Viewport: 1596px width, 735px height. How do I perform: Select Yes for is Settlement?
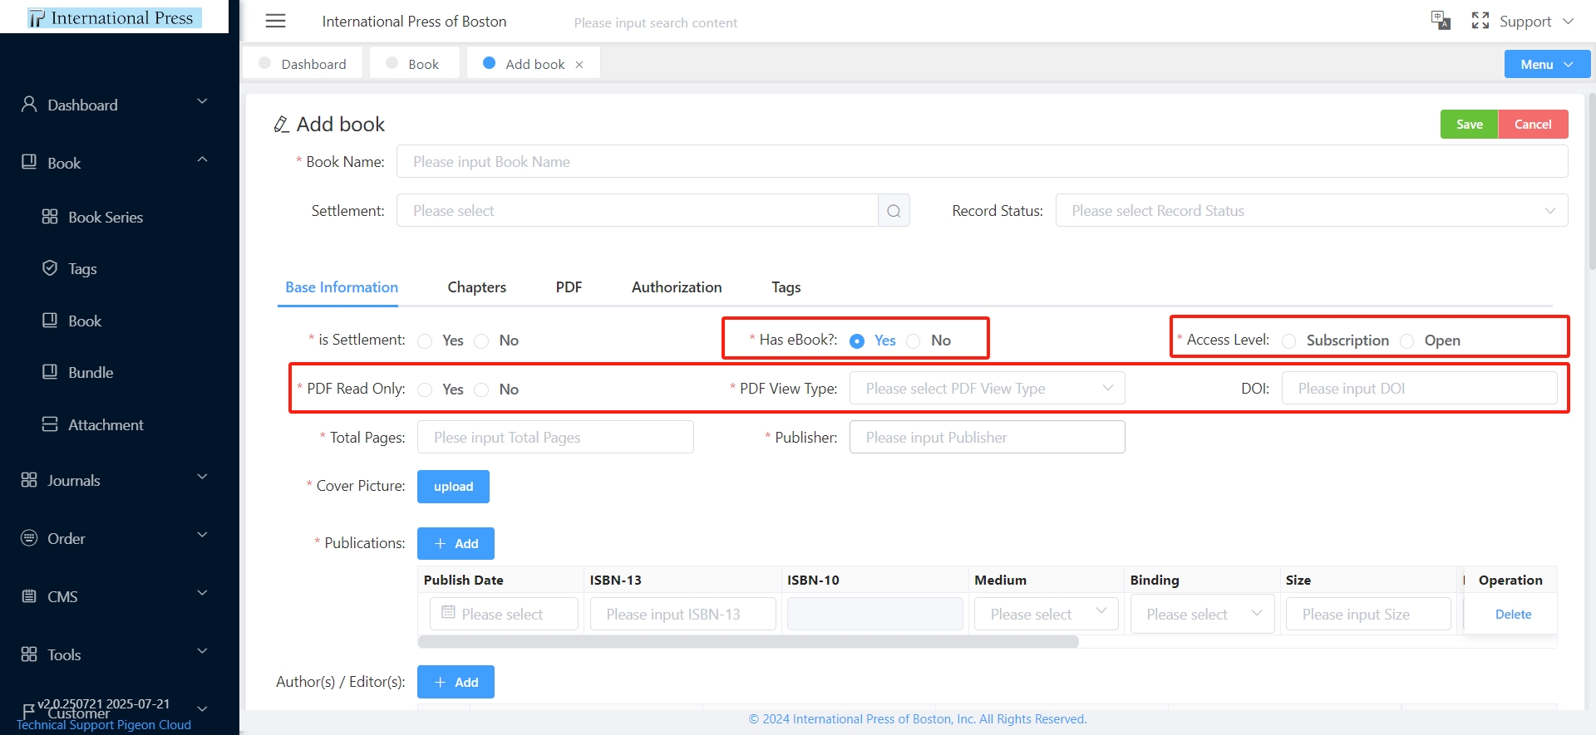(425, 341)
